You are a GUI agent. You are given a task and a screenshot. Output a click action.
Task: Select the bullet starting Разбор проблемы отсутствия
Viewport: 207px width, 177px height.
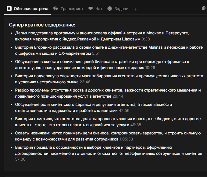click(x=108, y=93)
